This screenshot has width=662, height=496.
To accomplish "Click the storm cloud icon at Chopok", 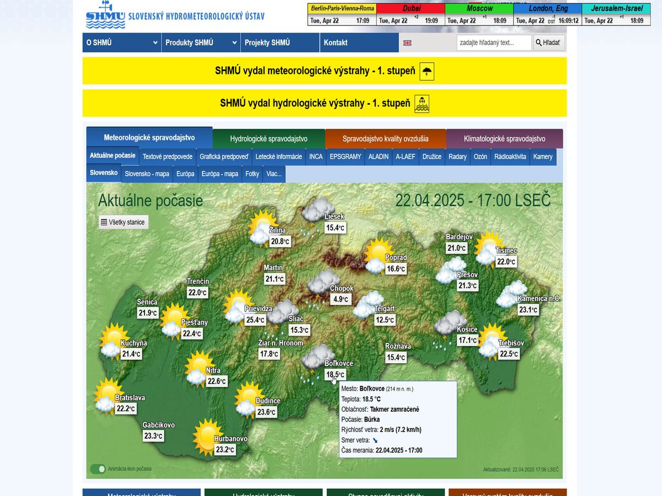I will [x=323, y=282].
